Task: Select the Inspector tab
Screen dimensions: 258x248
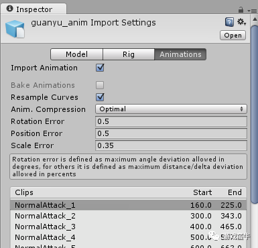Action: coord(34,9)
